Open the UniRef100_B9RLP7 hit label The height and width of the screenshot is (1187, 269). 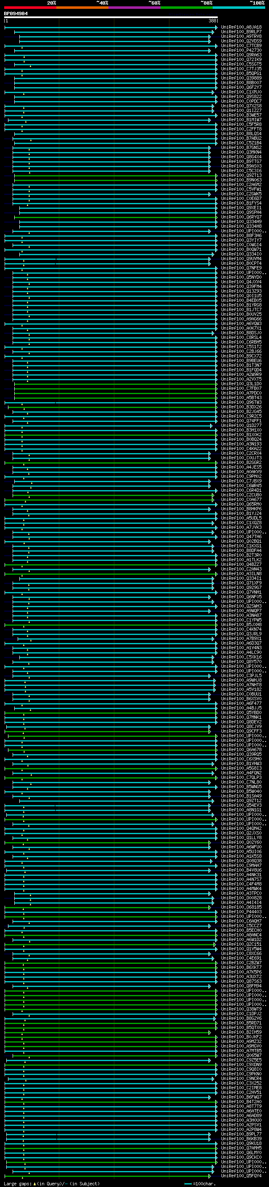241,32
